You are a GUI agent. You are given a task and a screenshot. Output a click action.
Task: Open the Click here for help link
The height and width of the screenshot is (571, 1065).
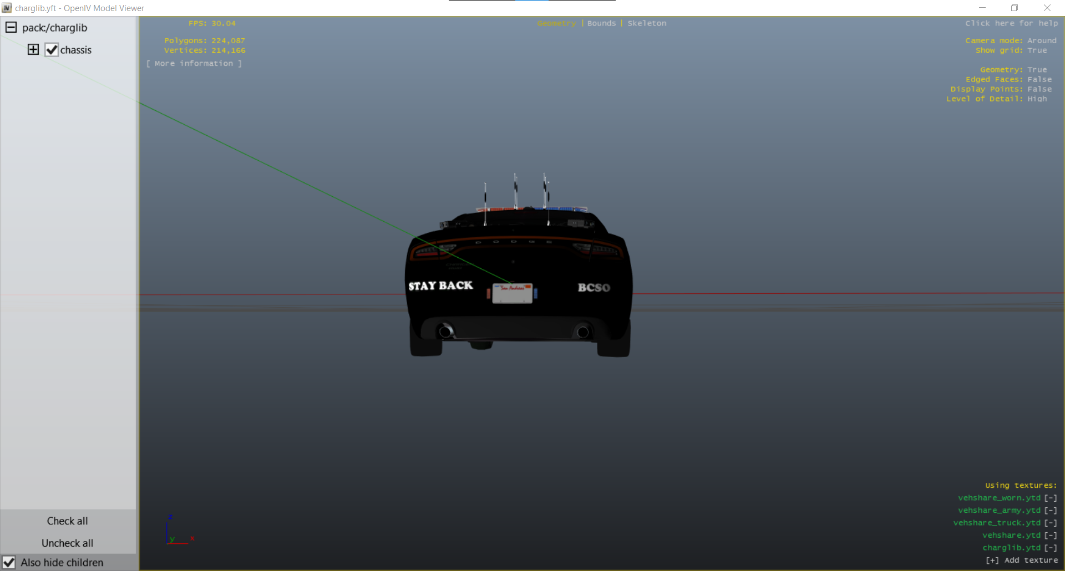[x=1011, y=23]
